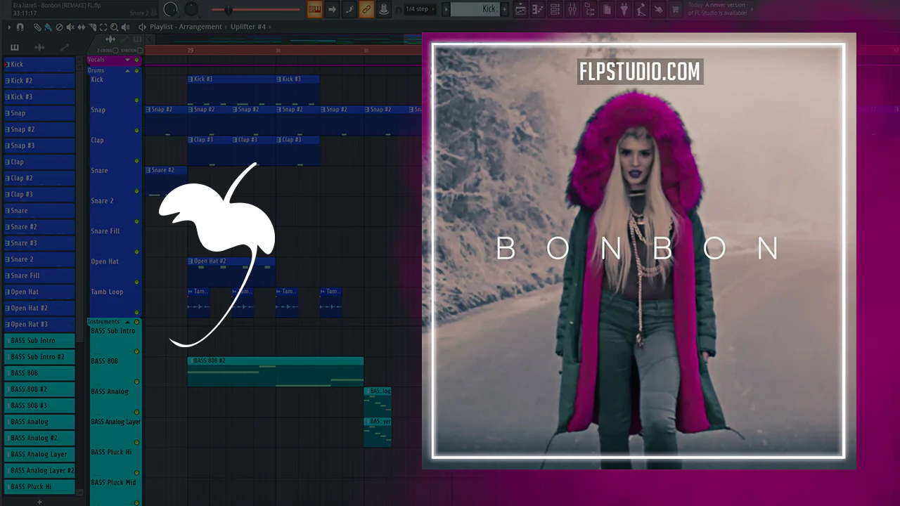Open the Kick pattern selector
The height and width of the screenshot is (506, 900).
pyautogui.click(x=475, y=9)
